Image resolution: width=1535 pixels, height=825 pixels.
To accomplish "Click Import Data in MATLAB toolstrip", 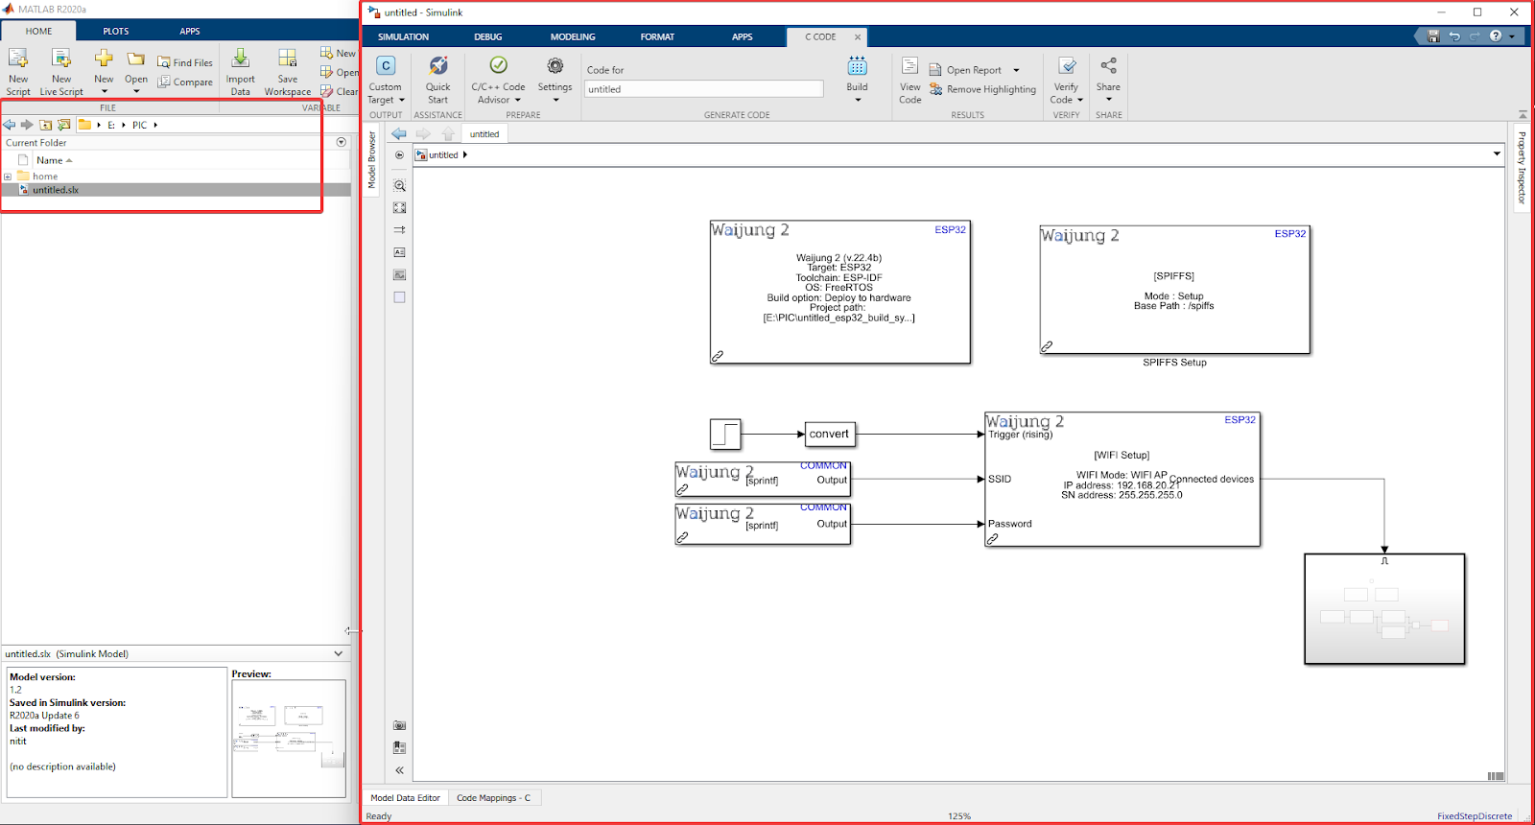I will tap(240, 72).
